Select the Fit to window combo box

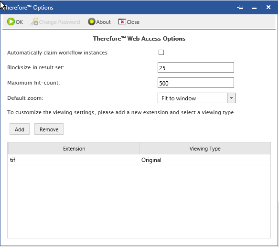coord(196,98)
